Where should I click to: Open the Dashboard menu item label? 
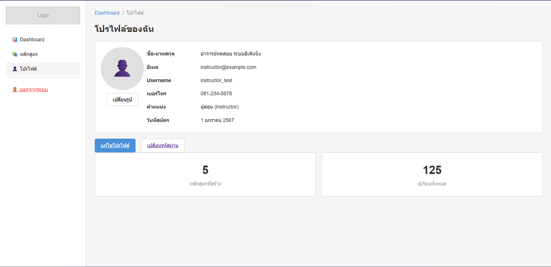click(32, 40)
